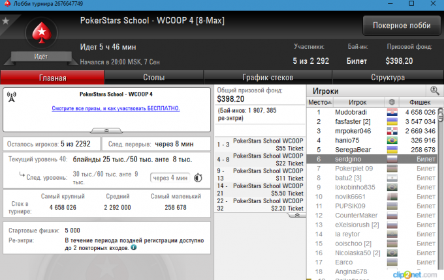Open the Структура tab
The image size is (444, 280).
pos(388,77)
